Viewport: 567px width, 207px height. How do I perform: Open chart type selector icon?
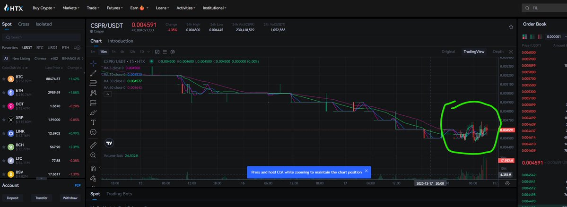coord(157,52)
